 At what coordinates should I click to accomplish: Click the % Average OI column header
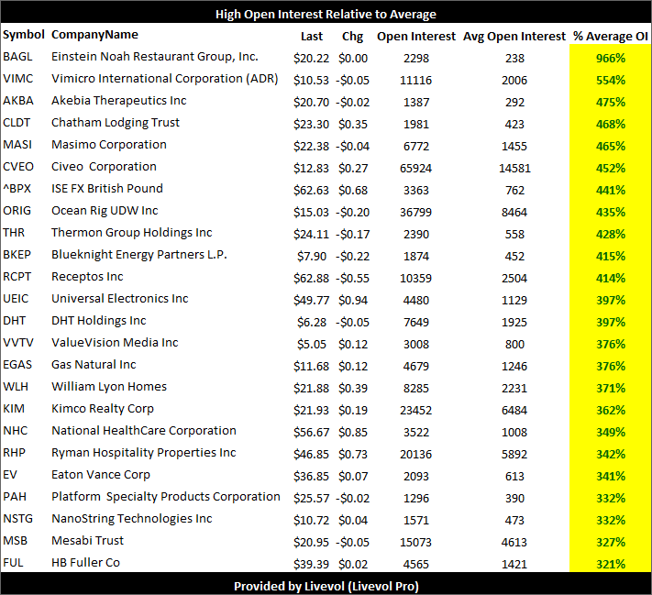pos(611,37)
